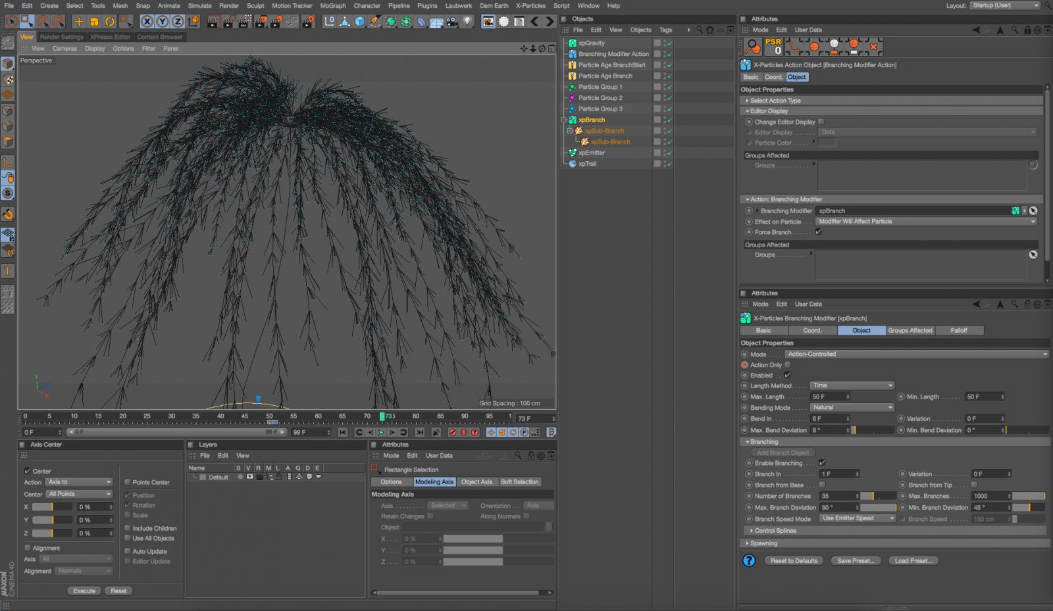
Task: Open the Bending Mode dropdown
Action: pos(852,407)
